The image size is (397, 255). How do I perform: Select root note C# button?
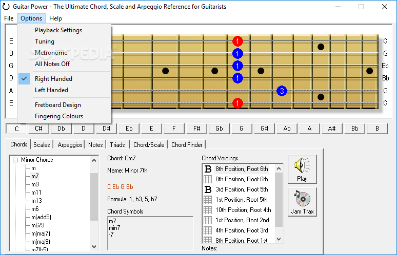(39, 129)
